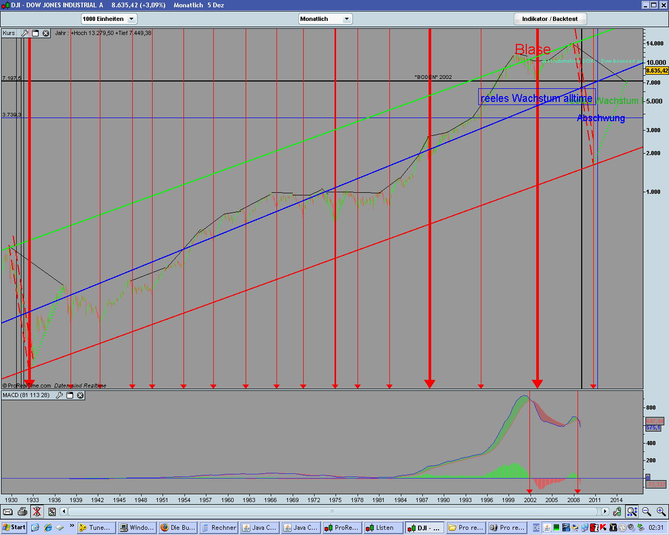Remove the MACD indicator panel

pos(80,396)
